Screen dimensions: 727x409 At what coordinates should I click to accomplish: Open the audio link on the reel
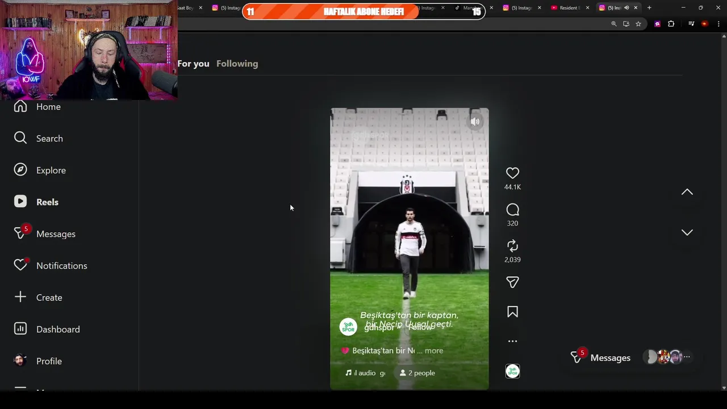pyautogui.click(x=365, y=373)
